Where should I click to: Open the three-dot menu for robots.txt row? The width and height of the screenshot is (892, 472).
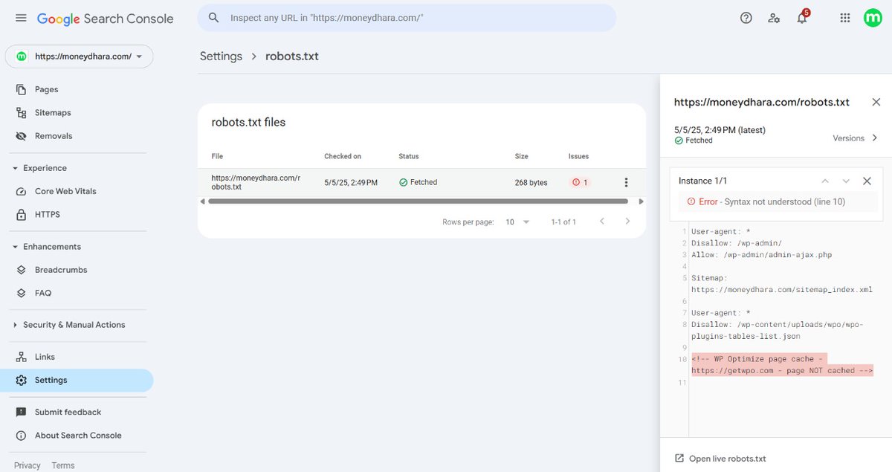626,183
